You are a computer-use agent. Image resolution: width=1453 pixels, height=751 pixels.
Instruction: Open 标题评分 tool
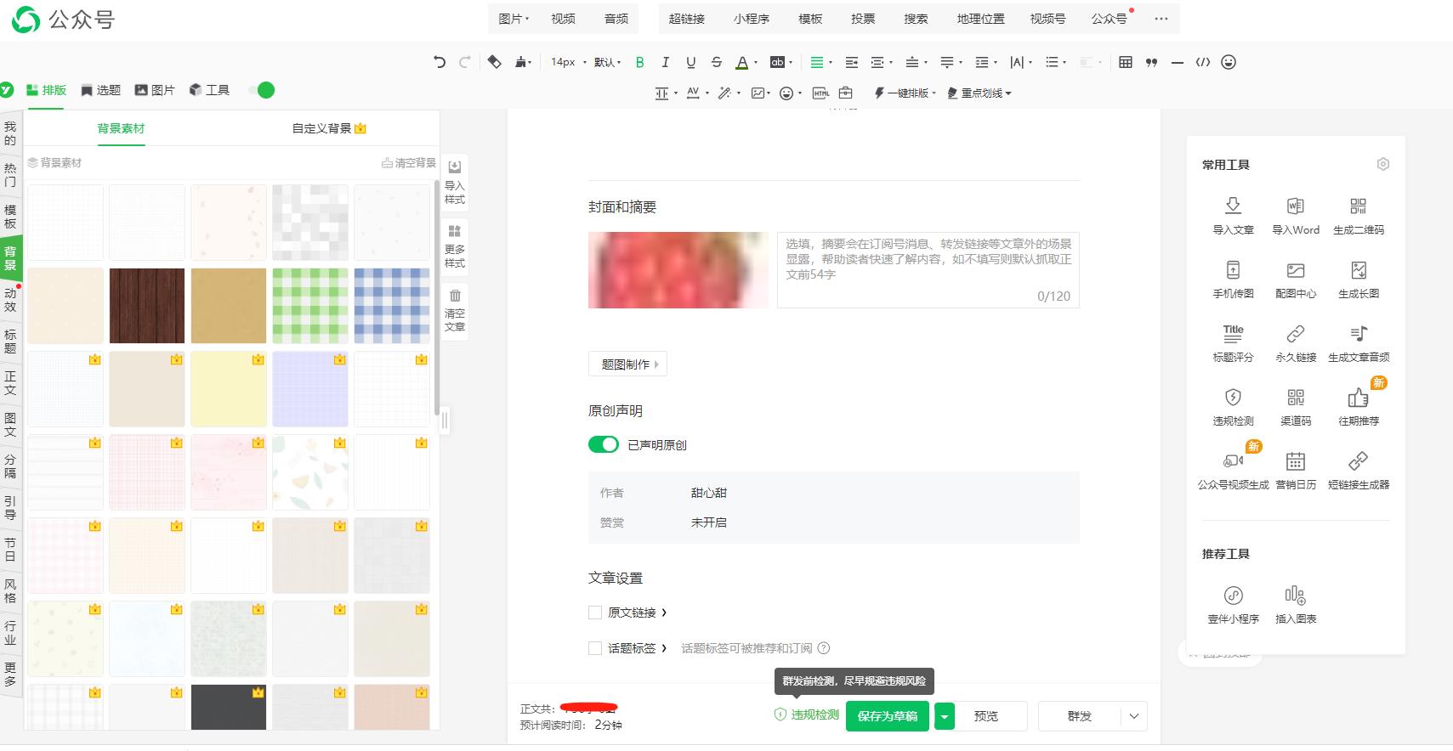click(1233, 343)
